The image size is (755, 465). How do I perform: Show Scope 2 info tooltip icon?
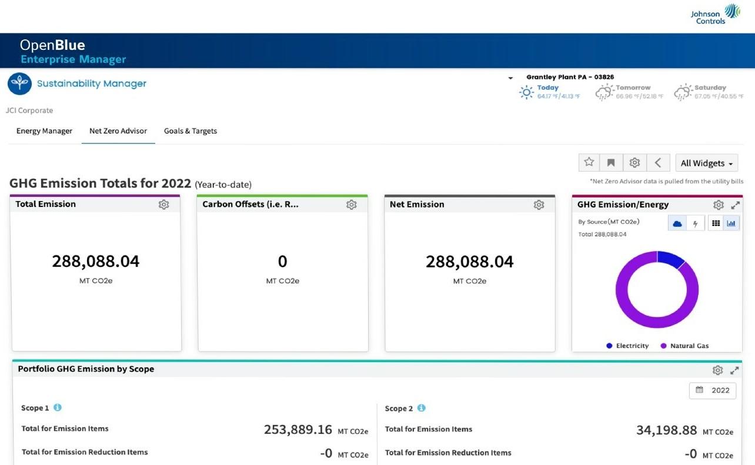click(x=421, y=408)
